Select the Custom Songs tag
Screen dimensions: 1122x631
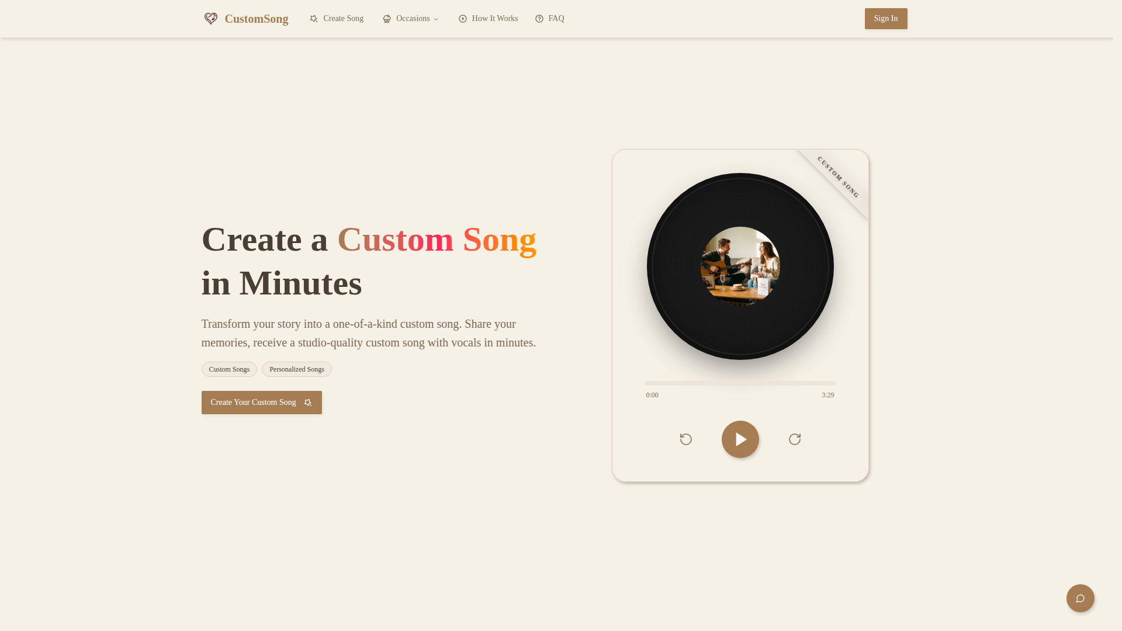point(229,369)
